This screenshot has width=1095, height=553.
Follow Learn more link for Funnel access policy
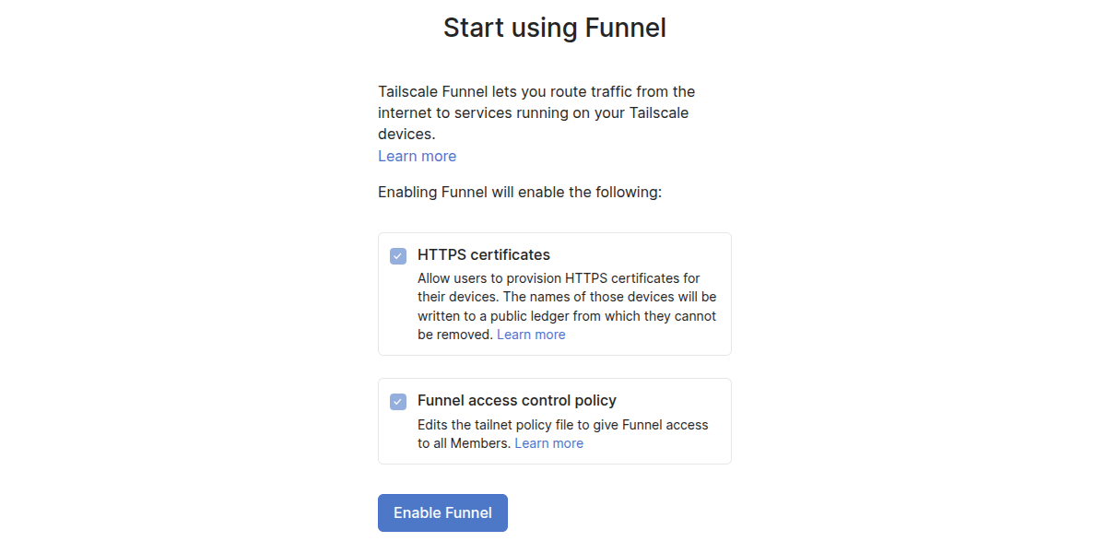[x=548, y=443]
